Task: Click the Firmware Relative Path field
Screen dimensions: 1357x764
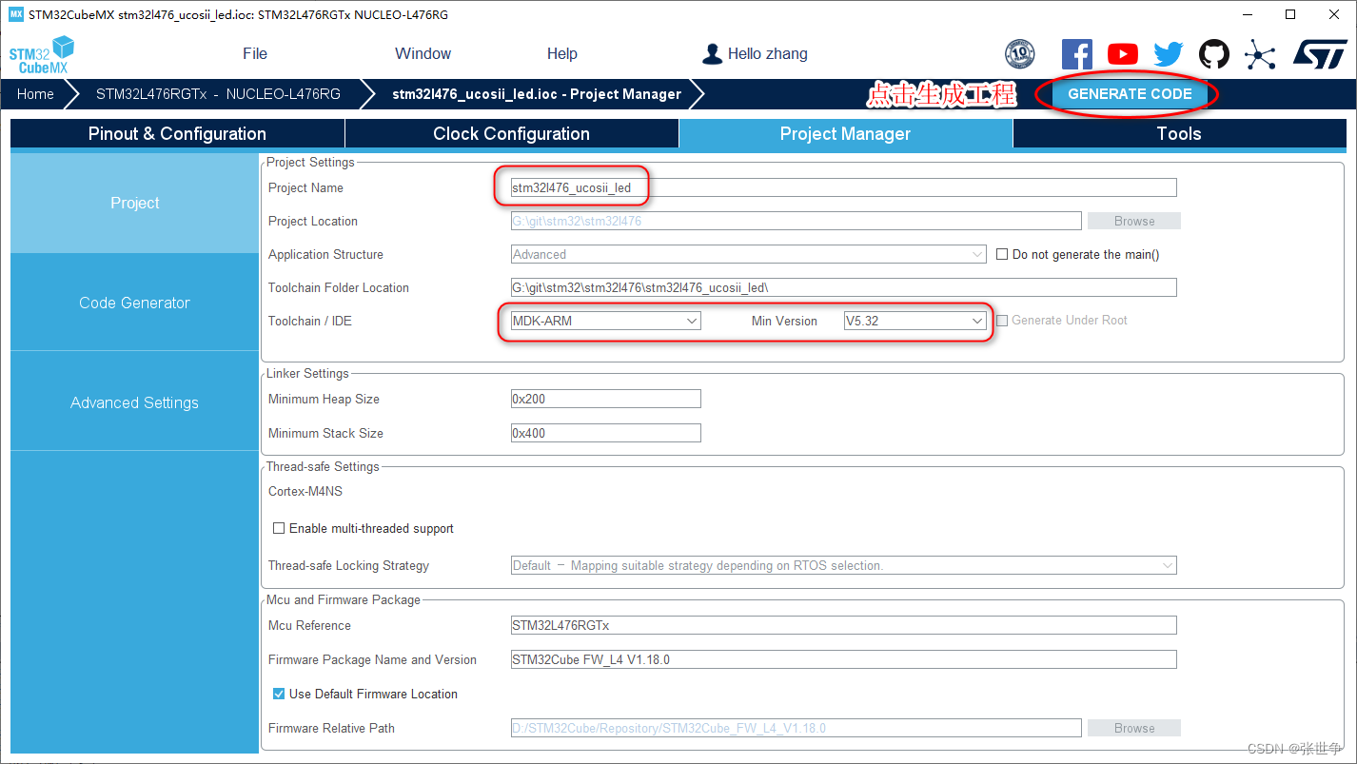Action: pyautogui.click(x=796, y=728)
